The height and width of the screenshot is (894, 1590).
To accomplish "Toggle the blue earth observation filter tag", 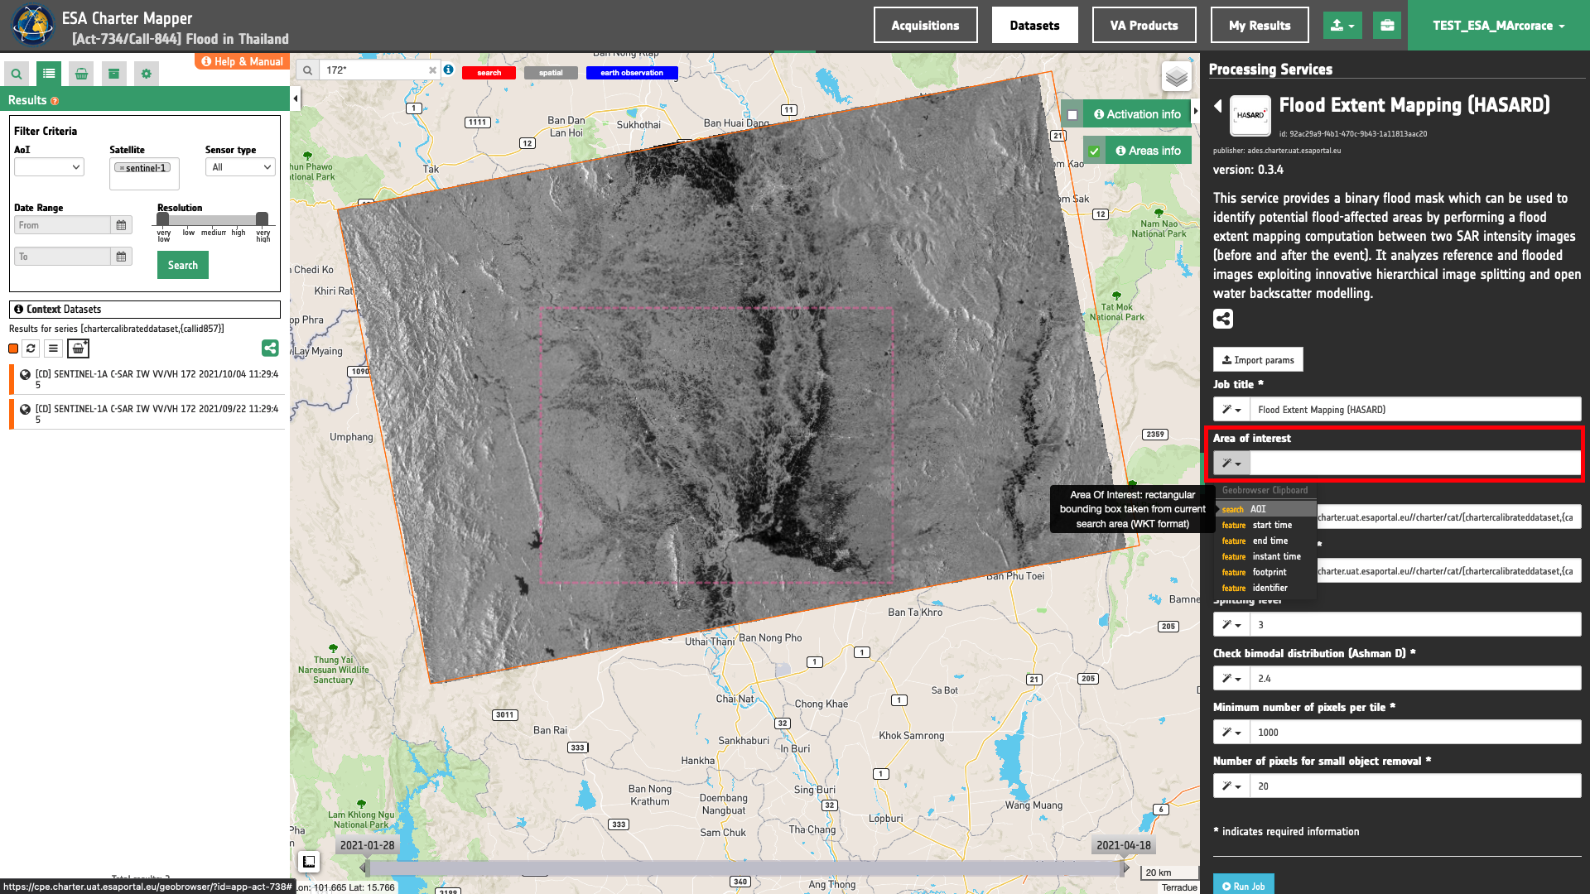I will [x=632, y=73].
